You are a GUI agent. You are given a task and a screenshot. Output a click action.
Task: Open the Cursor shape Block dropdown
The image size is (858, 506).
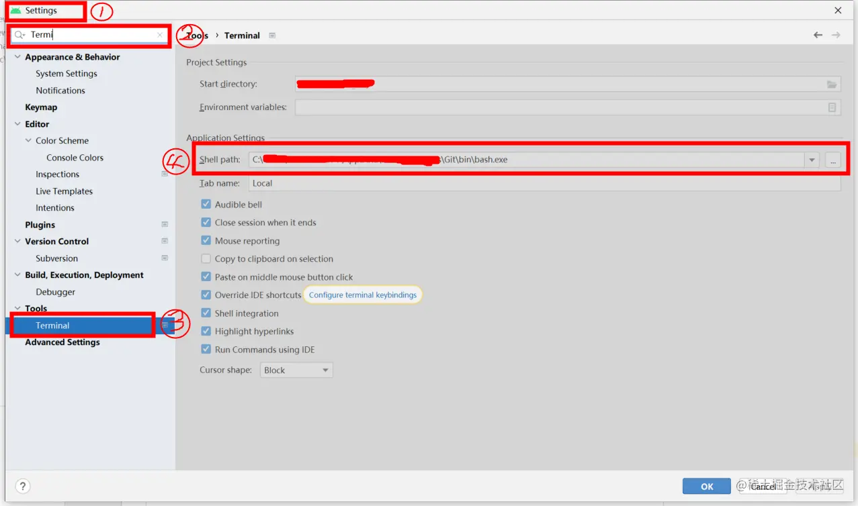coord(296,370)
